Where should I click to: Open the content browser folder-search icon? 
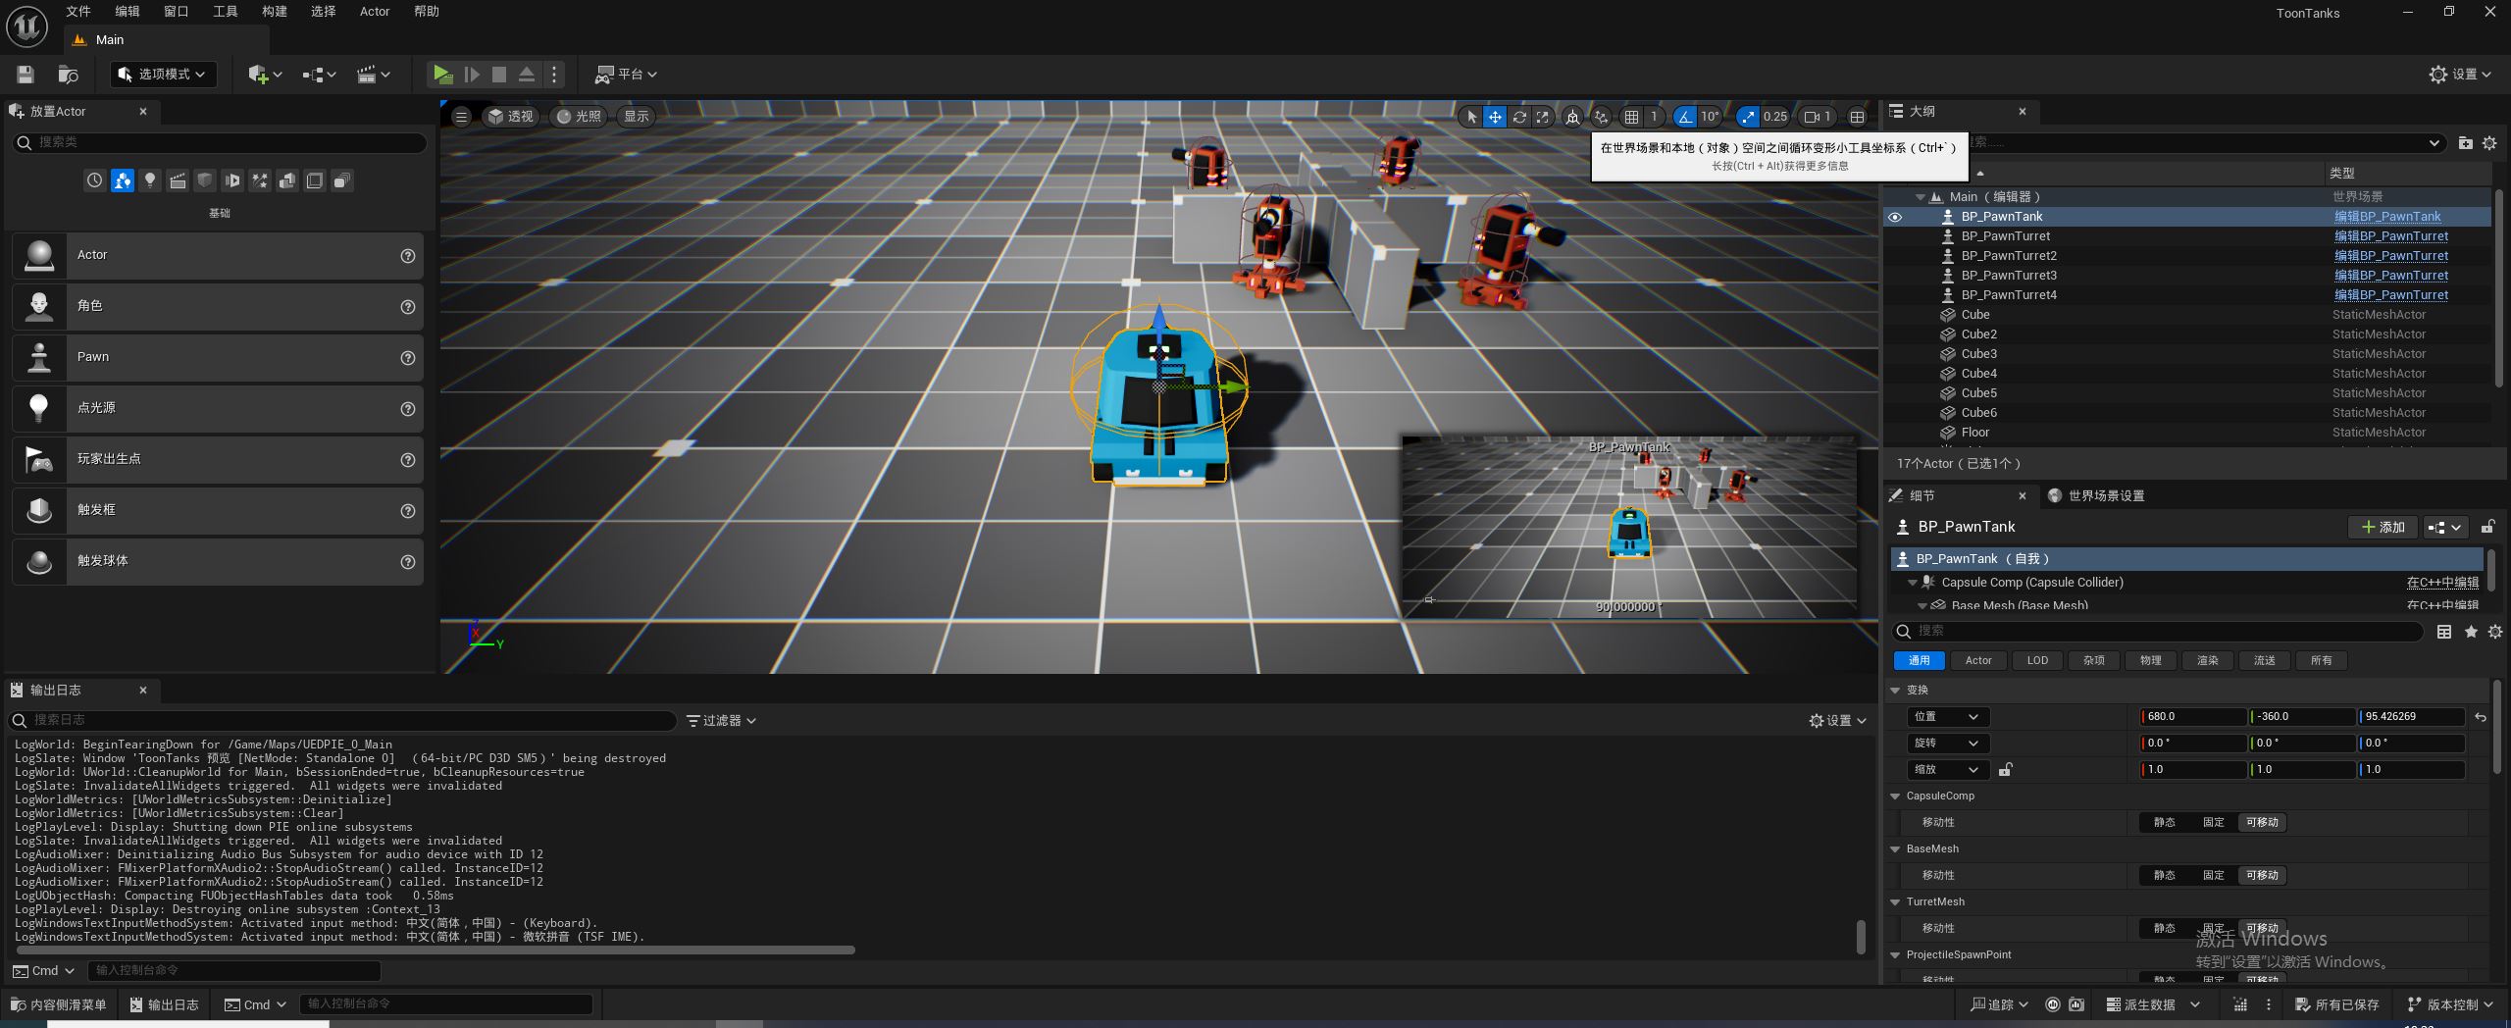tap(68, 75)
